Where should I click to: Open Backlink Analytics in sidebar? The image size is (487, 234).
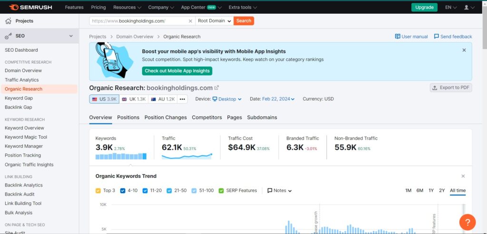(24, 185)
